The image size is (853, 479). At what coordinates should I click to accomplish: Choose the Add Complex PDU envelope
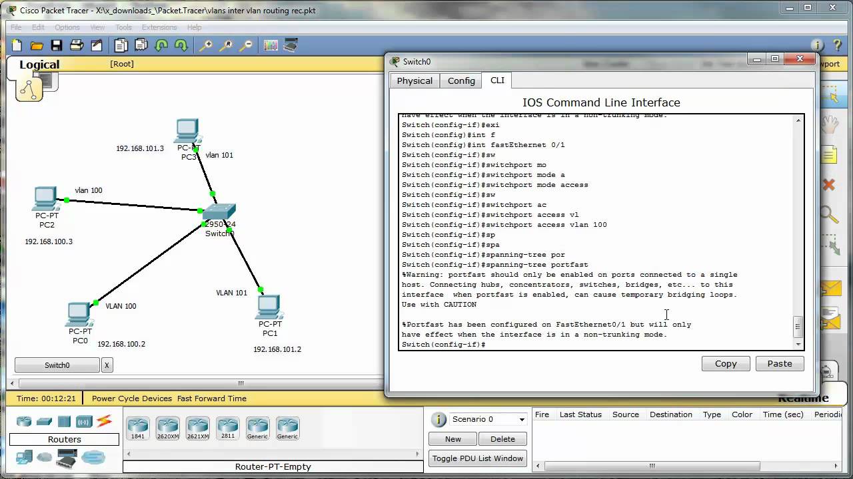coord(830,319)
